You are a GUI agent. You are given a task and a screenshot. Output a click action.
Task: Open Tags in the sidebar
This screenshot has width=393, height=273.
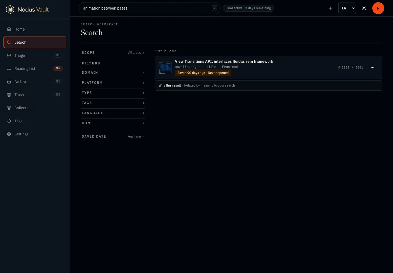click(35, 121)
